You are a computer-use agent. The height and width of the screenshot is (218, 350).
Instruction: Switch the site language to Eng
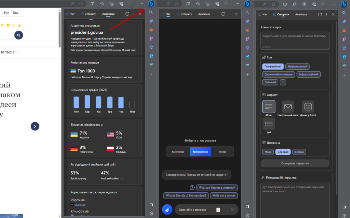point(16,12)
